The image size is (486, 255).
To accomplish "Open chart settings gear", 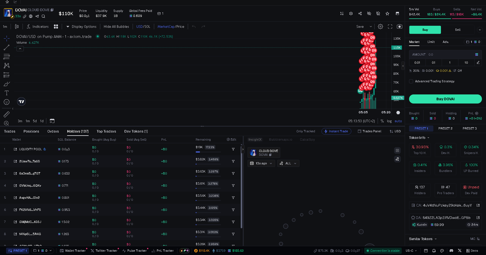I will (380, 27).
